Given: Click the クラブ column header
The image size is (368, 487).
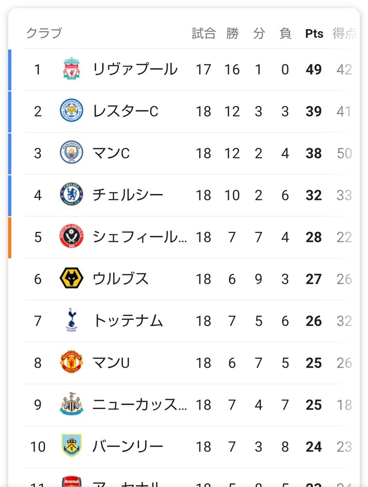Looking at the screenshot, I should (44, 33).
